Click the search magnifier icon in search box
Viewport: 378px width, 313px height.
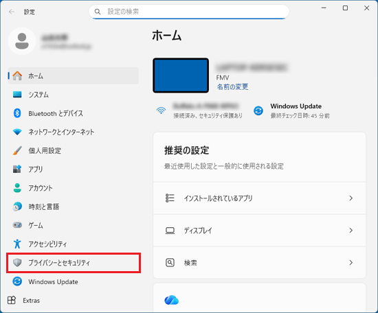(x=98, y=12)
